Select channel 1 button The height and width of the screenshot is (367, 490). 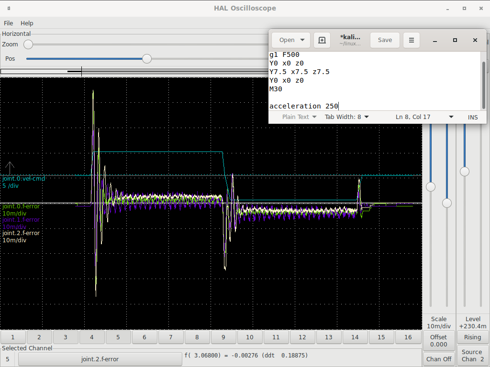13,337
